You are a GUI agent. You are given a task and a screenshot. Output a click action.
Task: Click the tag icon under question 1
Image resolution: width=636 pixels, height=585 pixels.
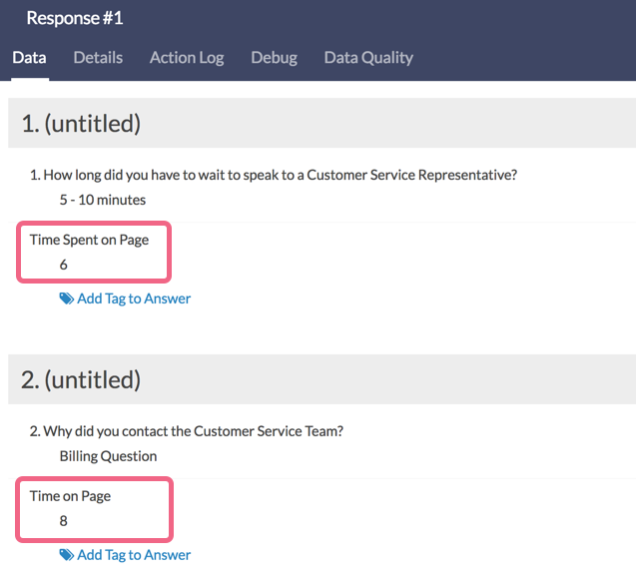coord(66,298)
